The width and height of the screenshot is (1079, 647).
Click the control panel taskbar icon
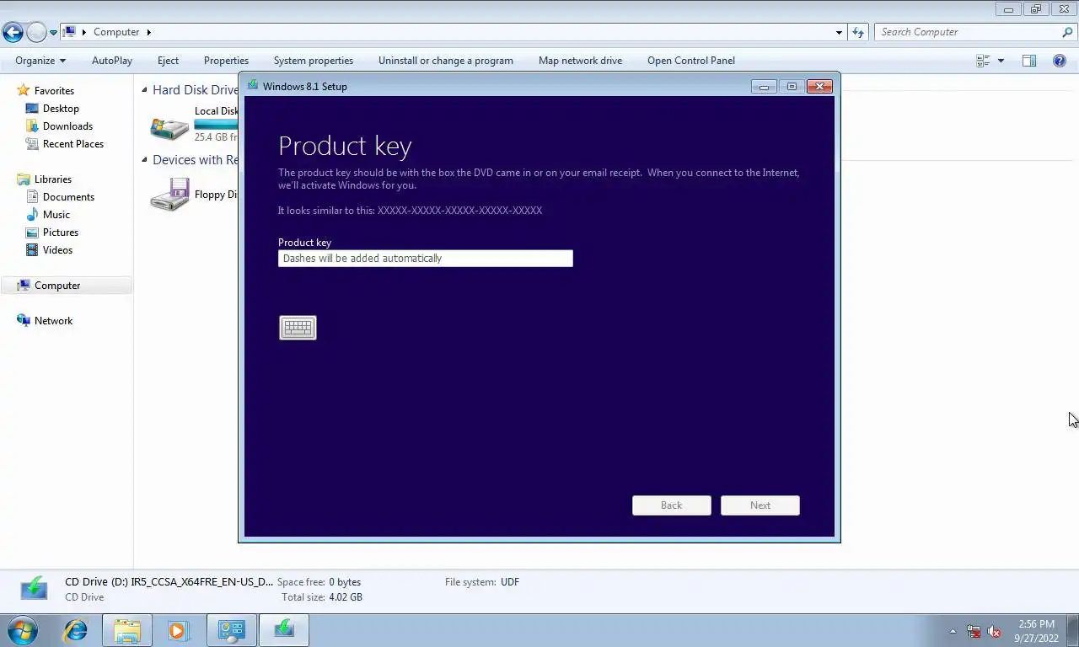231,630
